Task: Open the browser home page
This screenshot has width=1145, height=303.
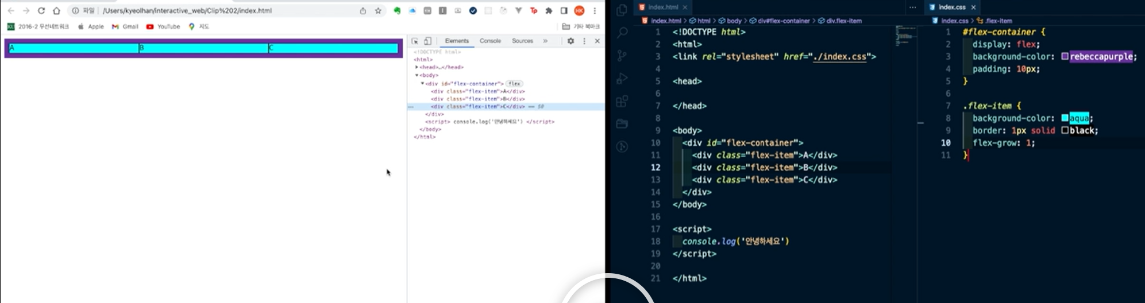Action: click(x=56, y=10)
